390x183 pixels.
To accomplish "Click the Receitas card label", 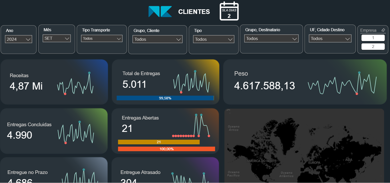I will tap(19, 76).
